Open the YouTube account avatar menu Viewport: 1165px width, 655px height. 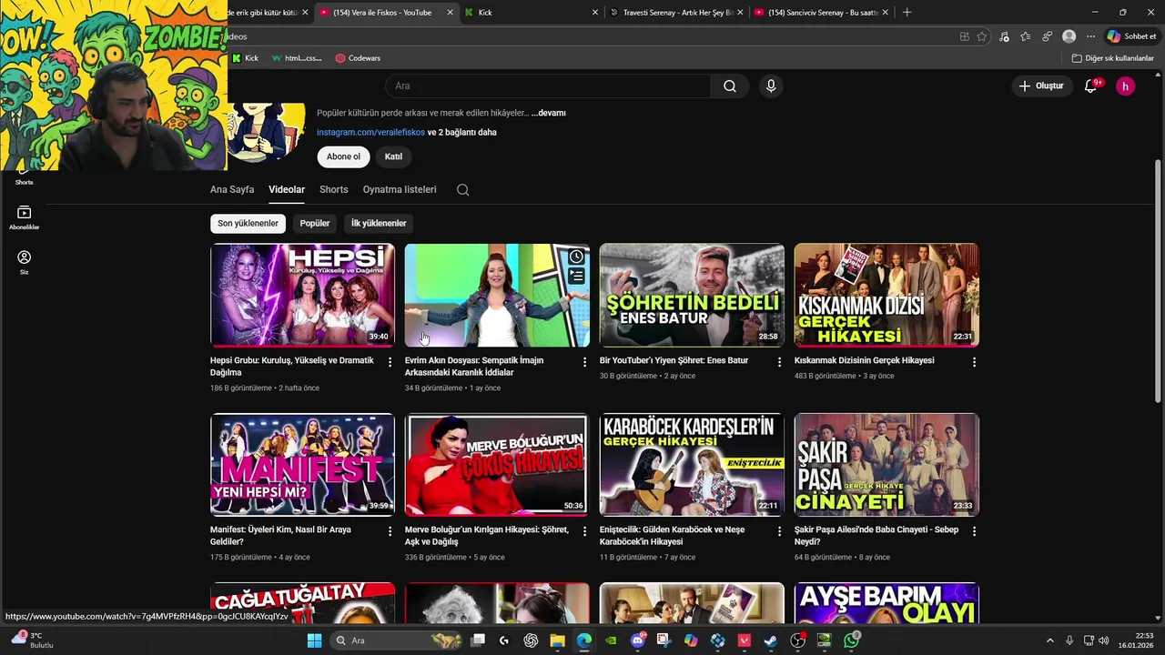pyautogui.click(x=1126, y=86)
